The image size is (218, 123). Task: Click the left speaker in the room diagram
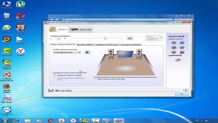(111, 54)
